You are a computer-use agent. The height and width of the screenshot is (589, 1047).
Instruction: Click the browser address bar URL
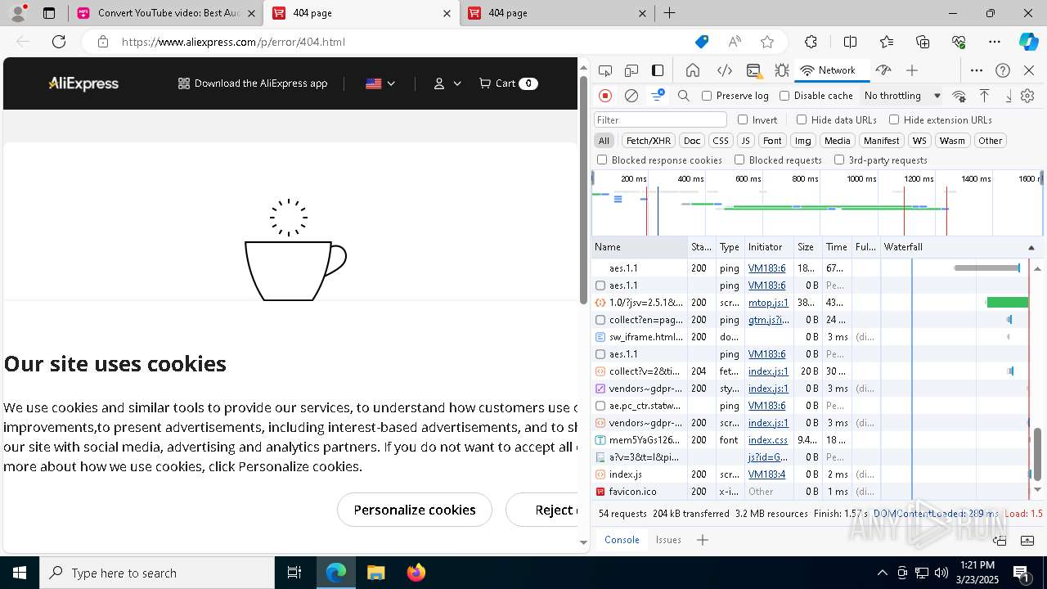(233, 42)
